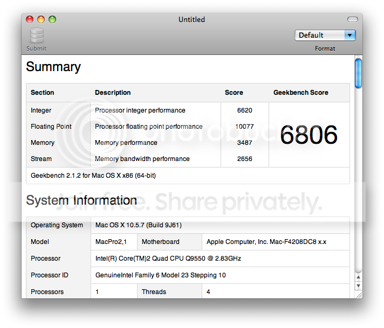
Task: Click the Submit database icon
Action: click(37, 36)
